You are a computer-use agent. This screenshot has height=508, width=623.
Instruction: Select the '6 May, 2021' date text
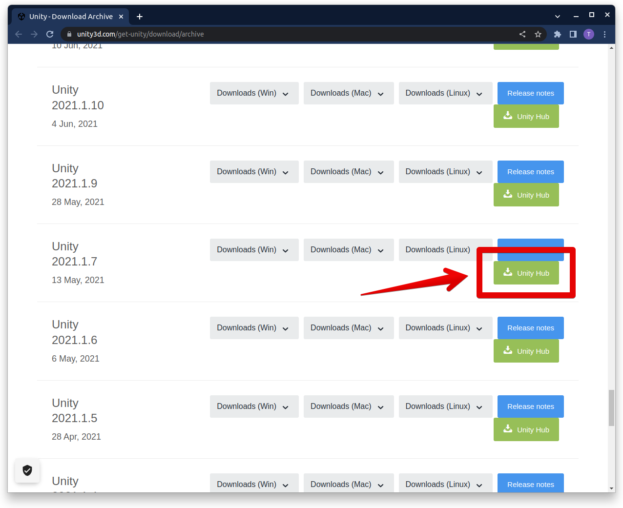point(76,359)
